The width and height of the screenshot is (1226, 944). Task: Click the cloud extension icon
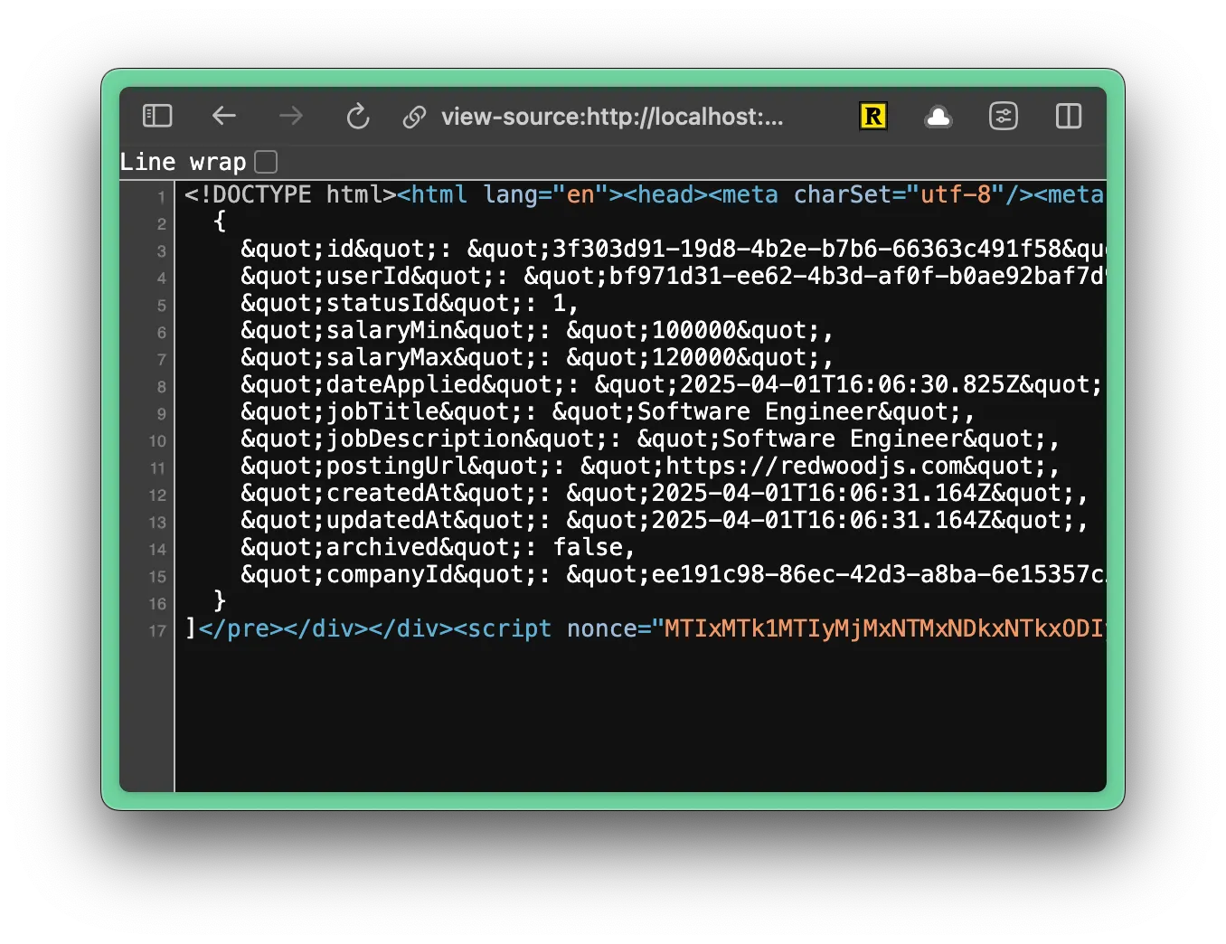[x=938, y=117]
